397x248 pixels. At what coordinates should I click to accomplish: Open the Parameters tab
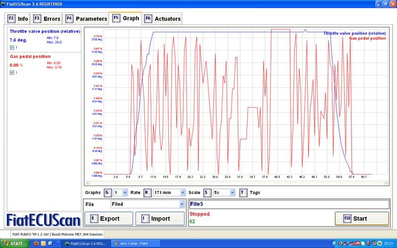(x=86, y=19)
